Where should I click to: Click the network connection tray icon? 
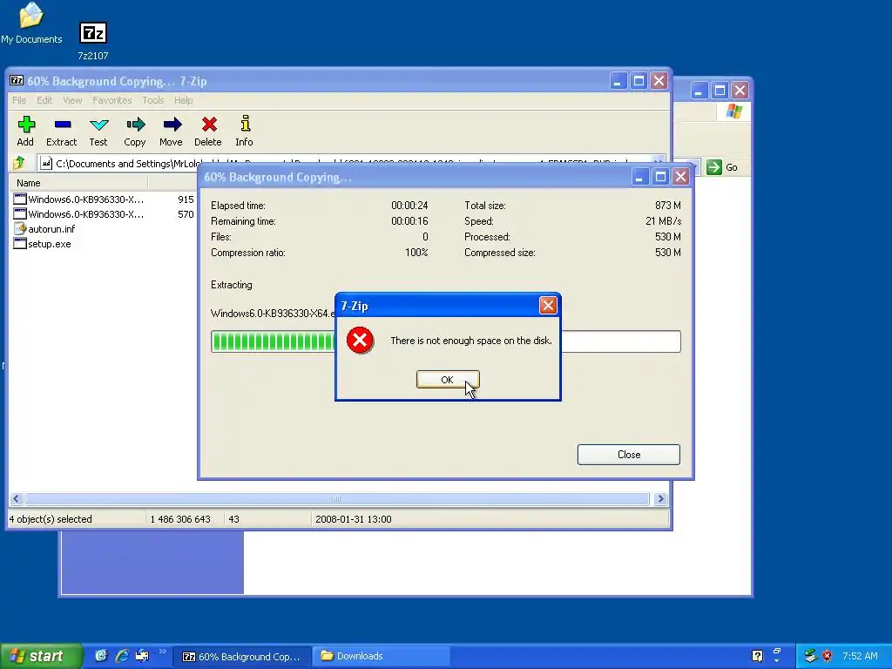[x=812, y=656]
